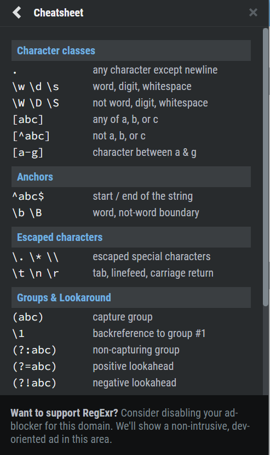Click the \b \B boundary entry
This screenshot has width=270, height=455.
[x=27, y=213]
